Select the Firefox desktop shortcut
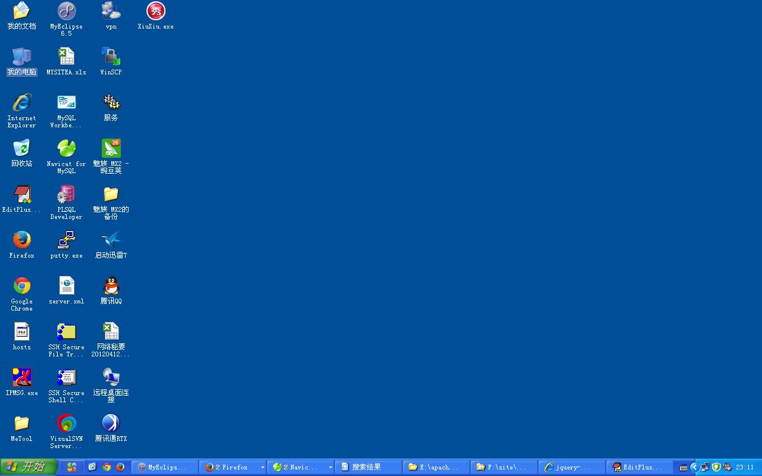The width and height of the screenshot is (762, 476). [x=21, y=245]
